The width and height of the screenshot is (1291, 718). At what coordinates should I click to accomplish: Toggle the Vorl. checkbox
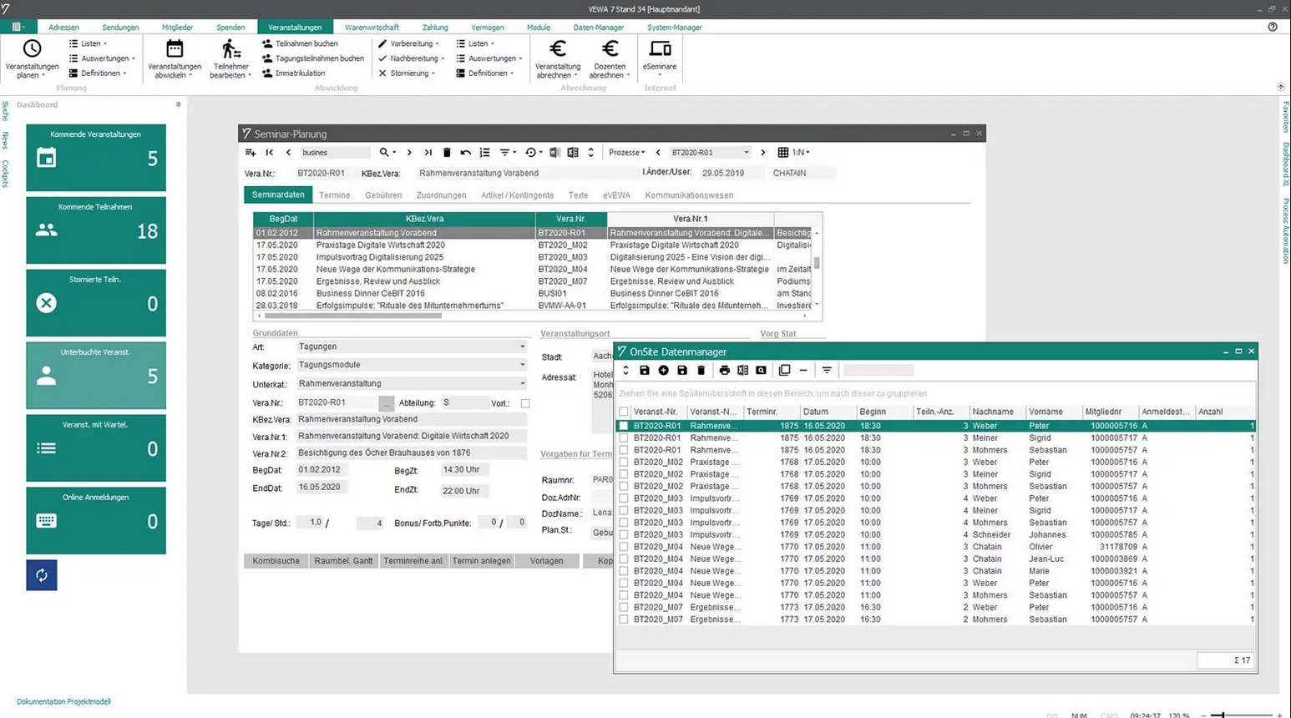(525, 403)
